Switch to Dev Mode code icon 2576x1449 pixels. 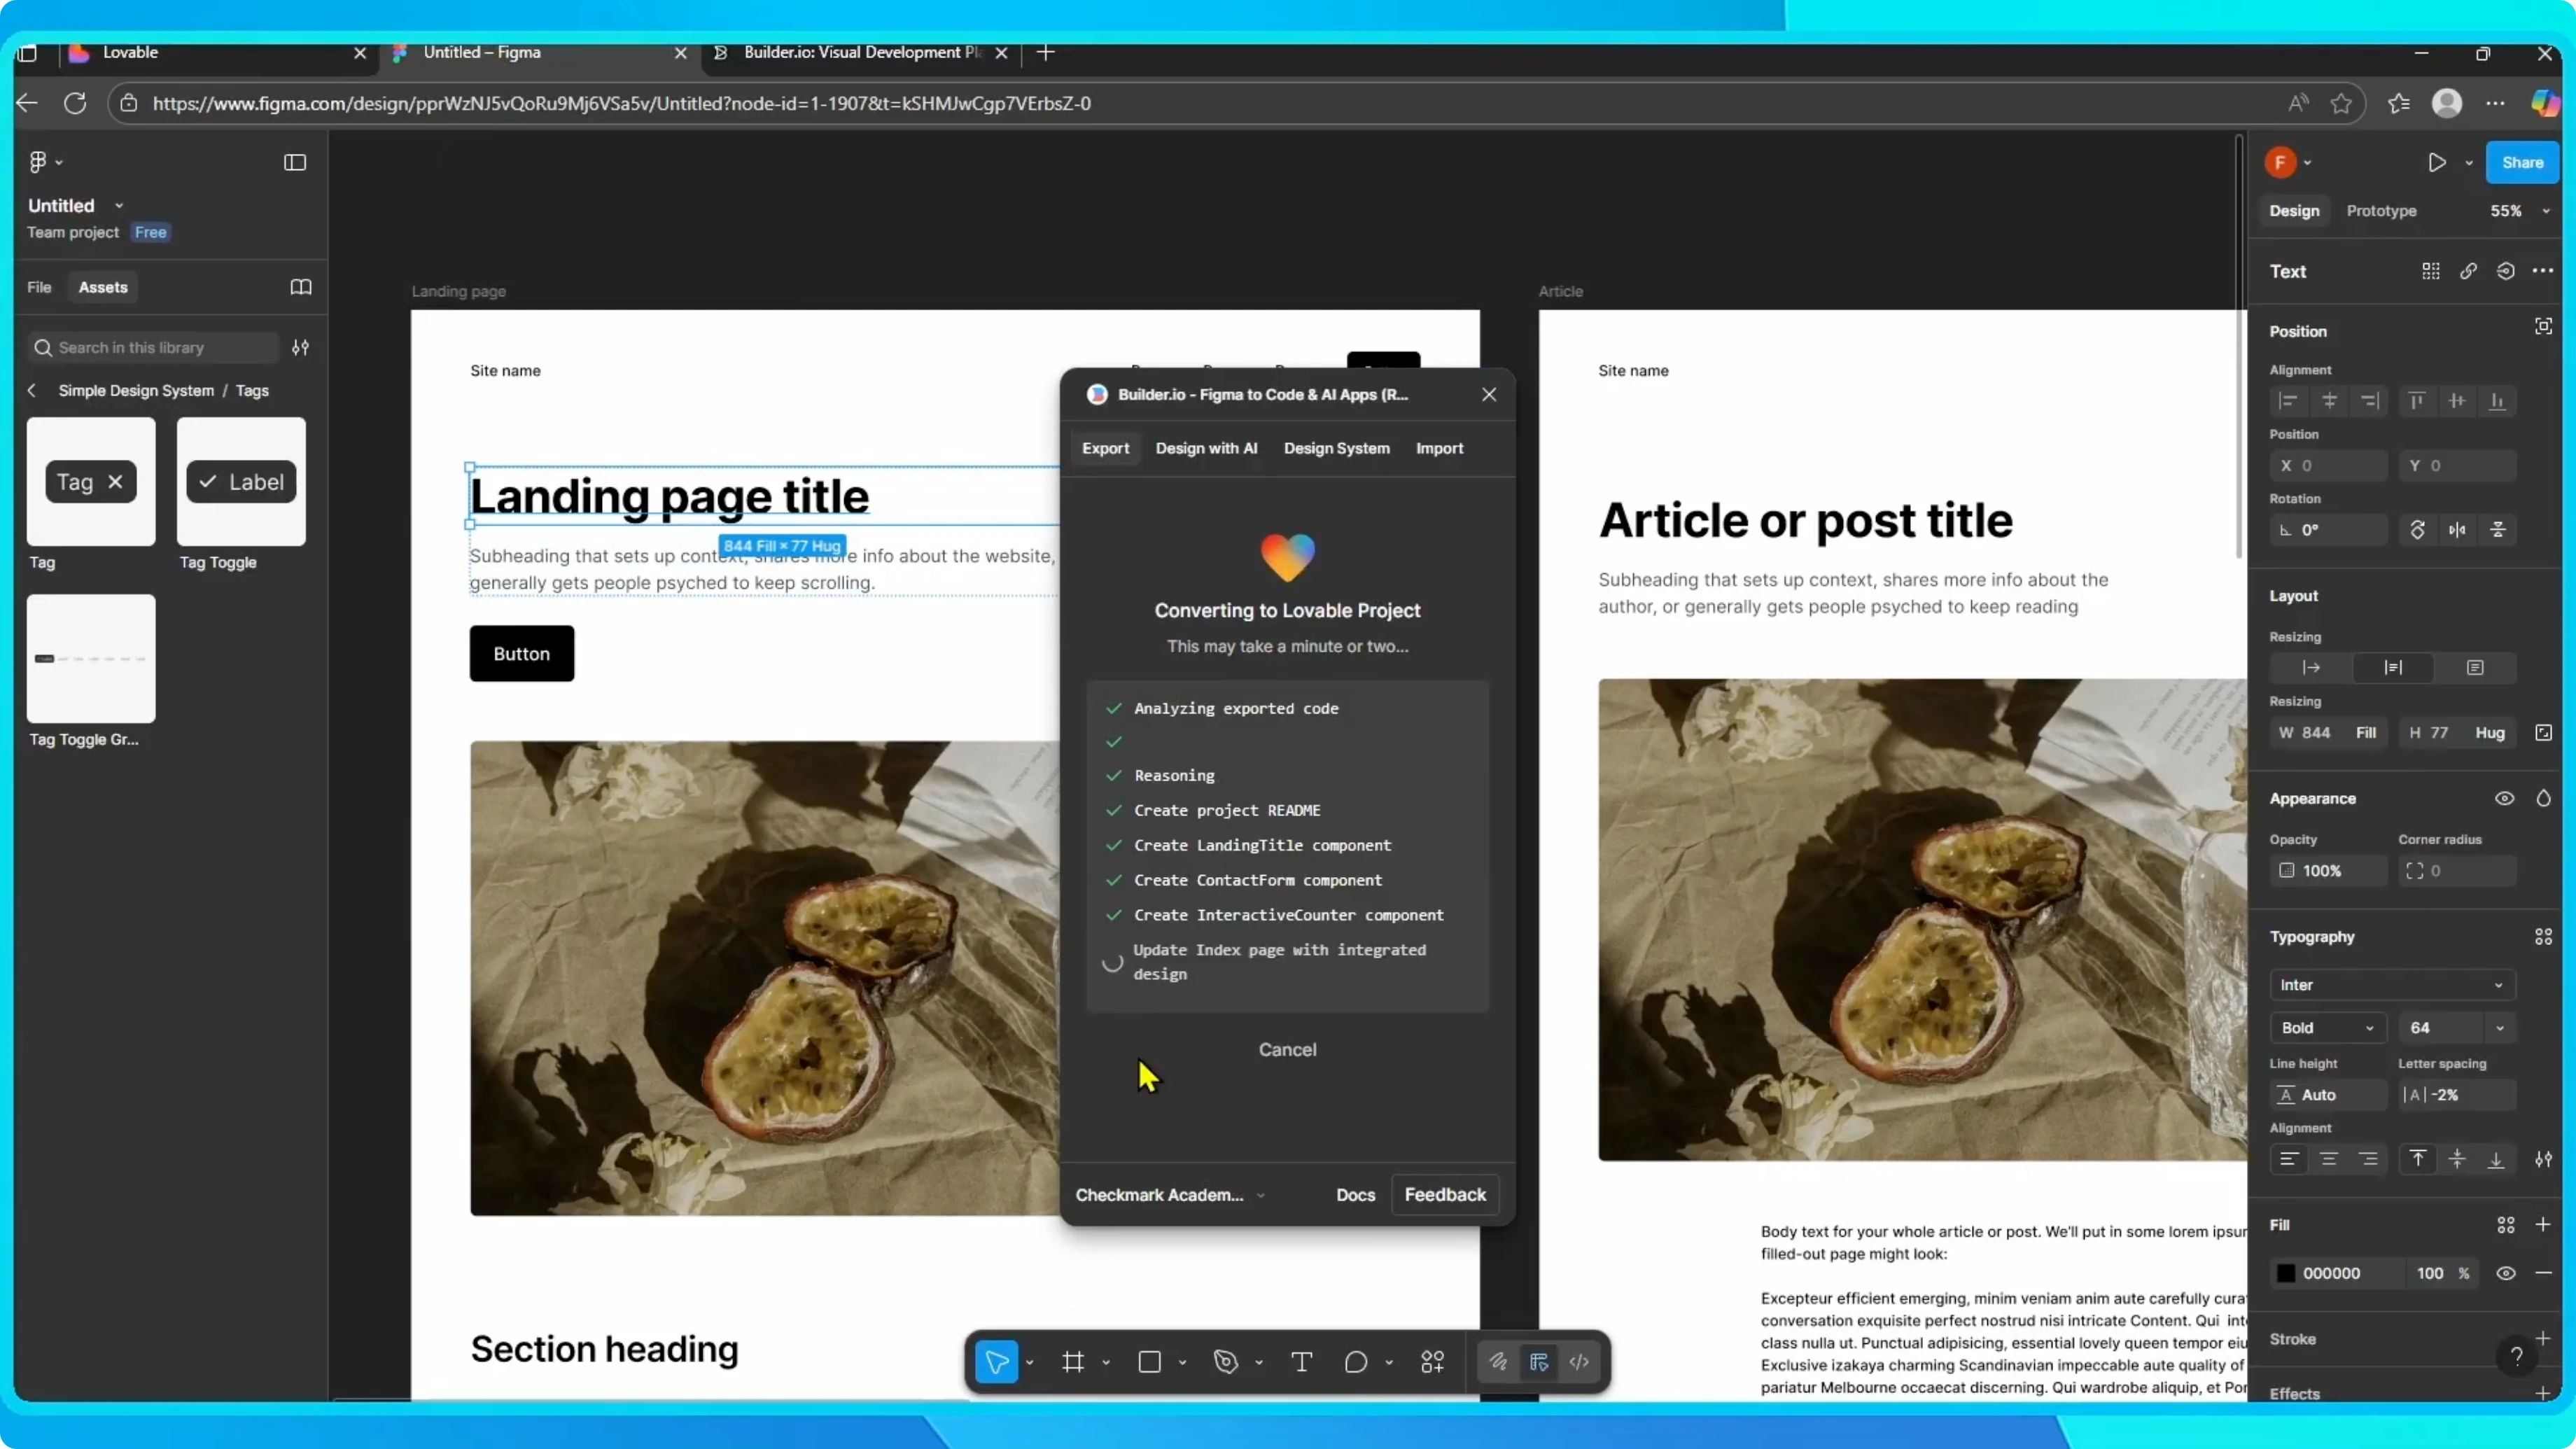(x=1579, y=1362)
